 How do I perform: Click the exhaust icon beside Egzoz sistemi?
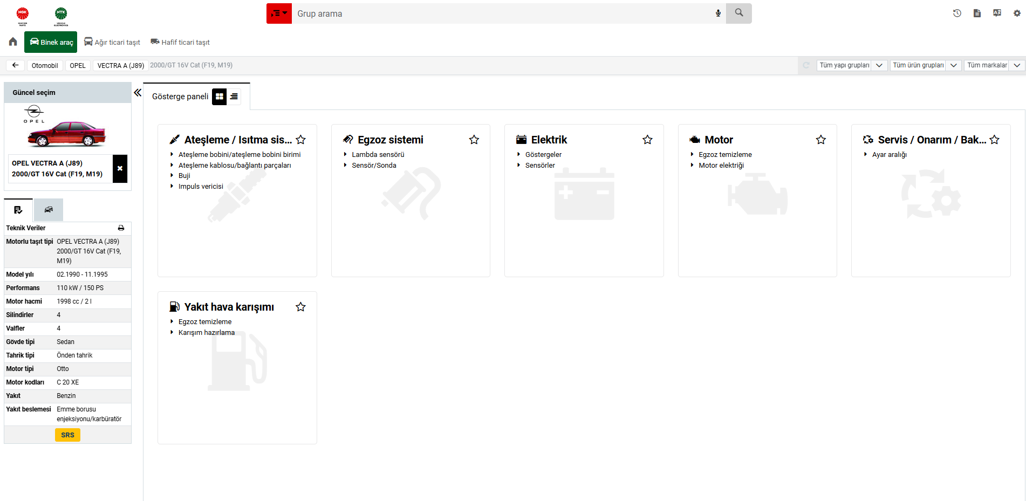point(348,140)
